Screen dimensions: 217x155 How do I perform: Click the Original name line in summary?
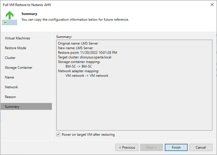78,43
